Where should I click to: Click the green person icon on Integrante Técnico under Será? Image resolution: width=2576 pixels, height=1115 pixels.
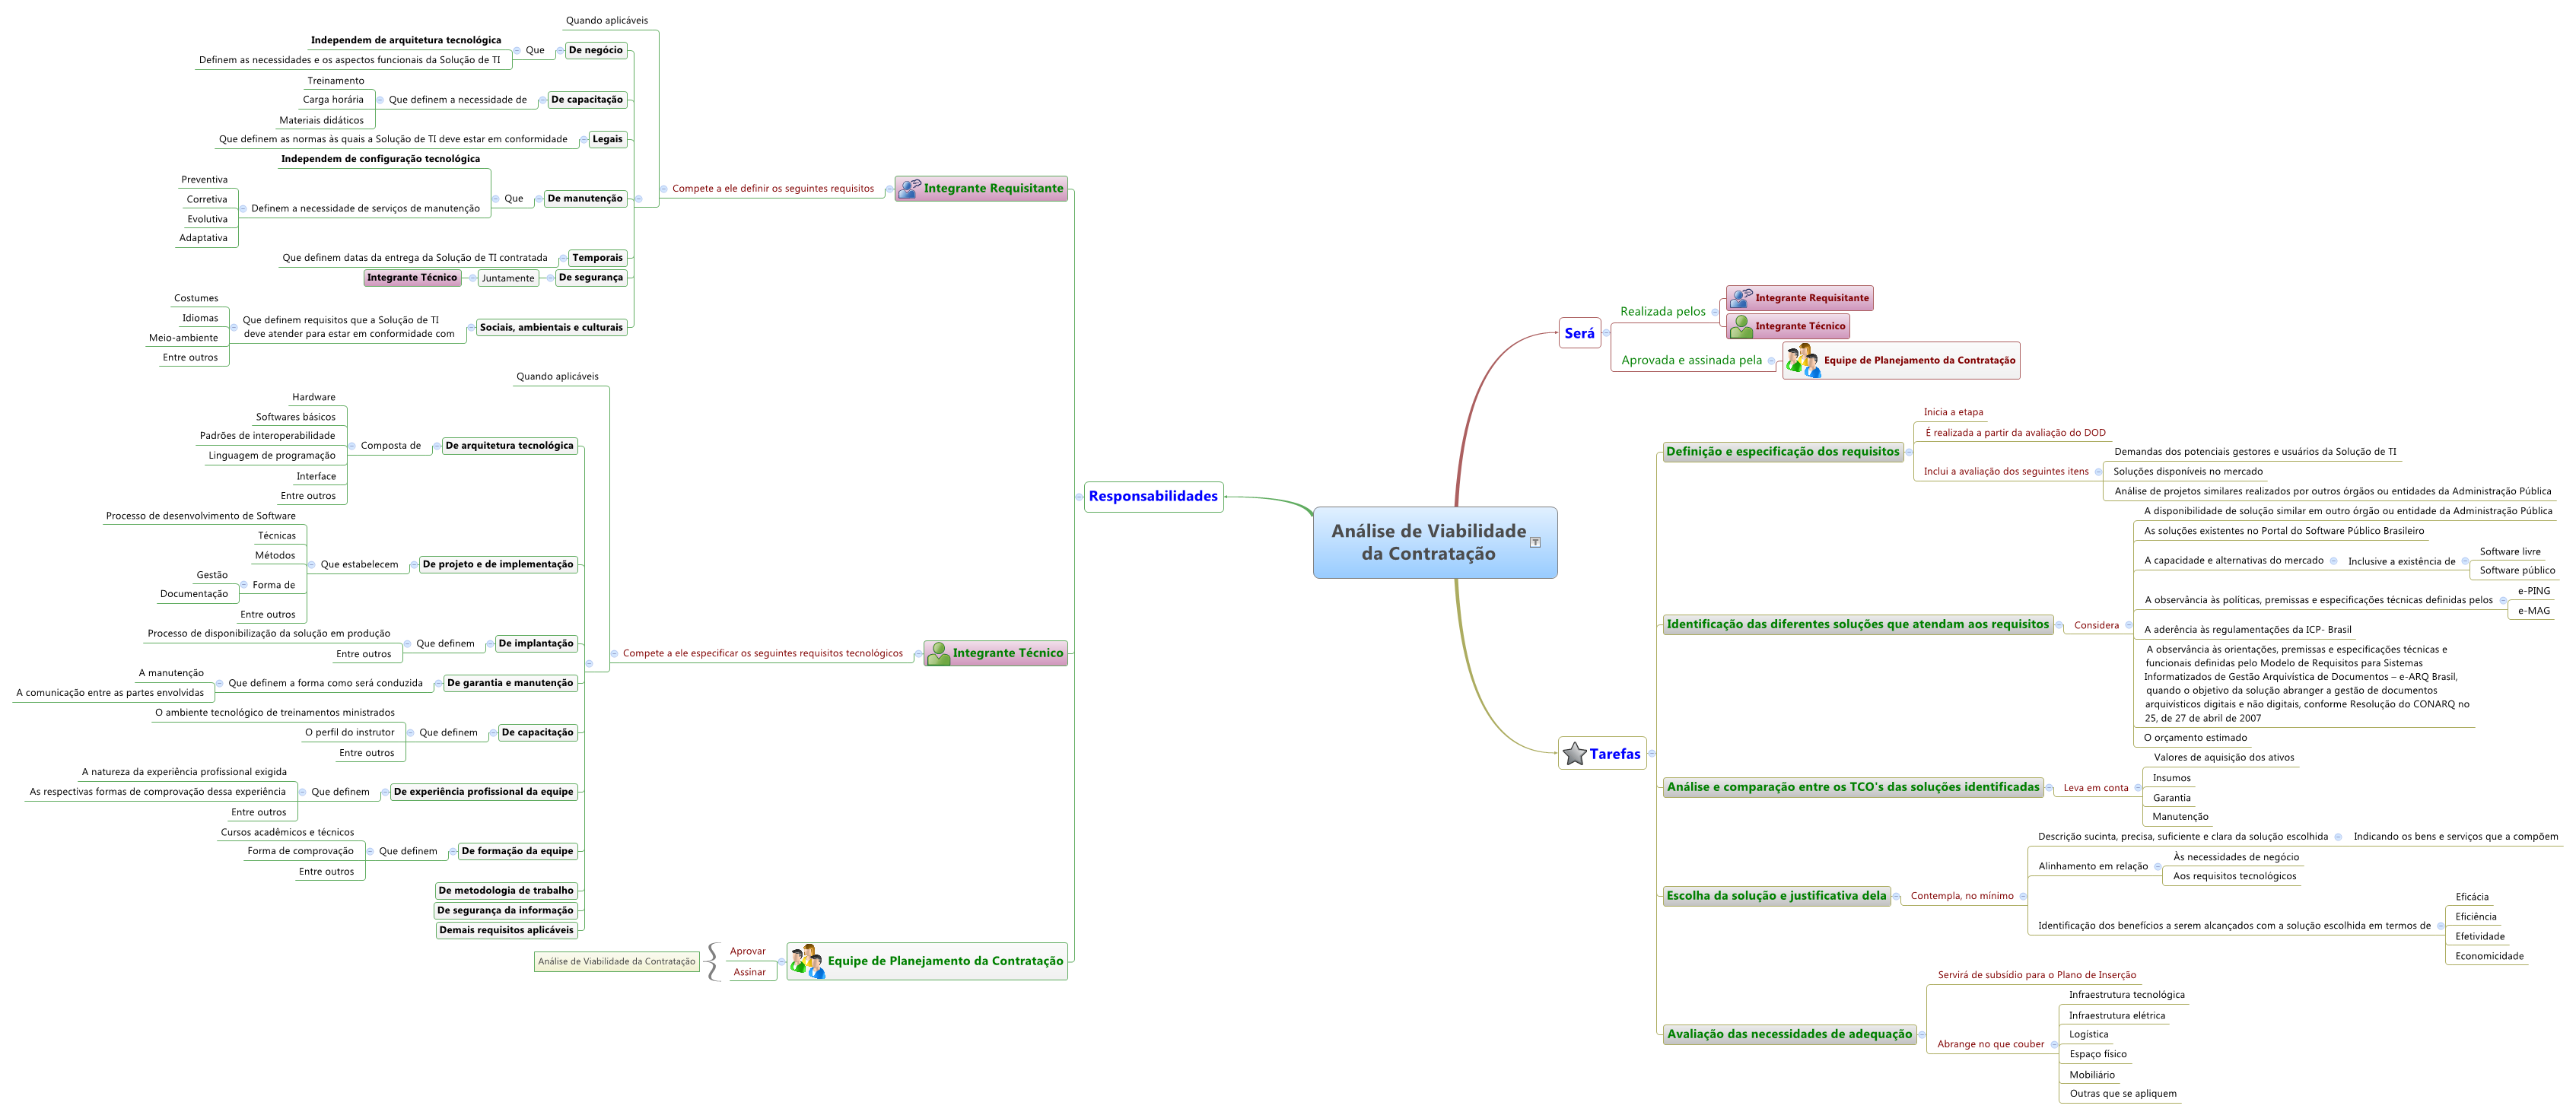[1741, 326]
